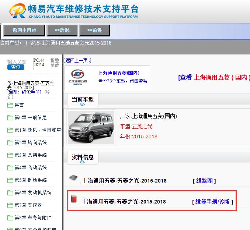250x230 pixels.
Task: Click the Wuling van thumbnail image
Action: coord(91,127)
